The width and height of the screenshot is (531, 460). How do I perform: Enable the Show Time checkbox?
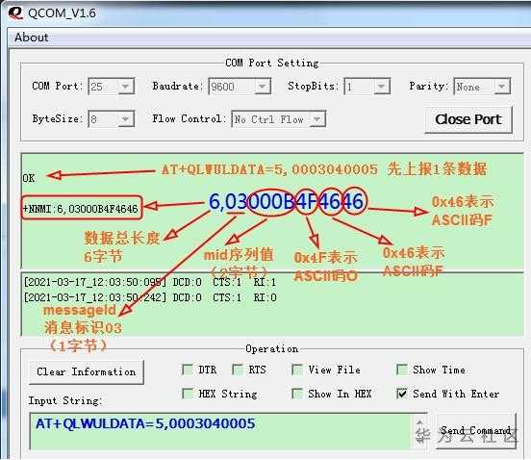(402, 370)
